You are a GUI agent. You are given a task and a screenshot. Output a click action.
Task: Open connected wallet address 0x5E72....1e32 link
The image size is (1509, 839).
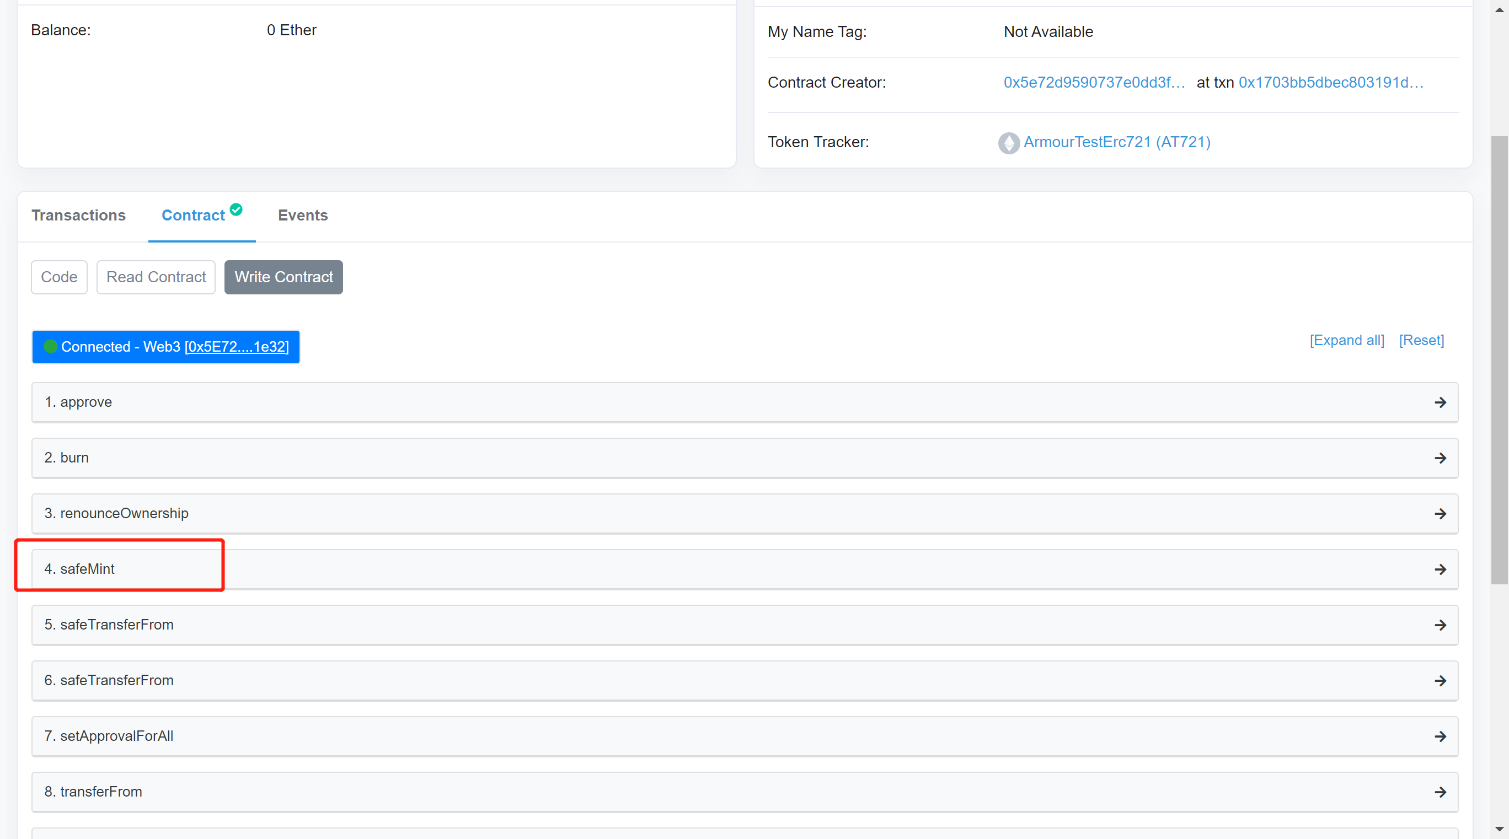point(237,347)
